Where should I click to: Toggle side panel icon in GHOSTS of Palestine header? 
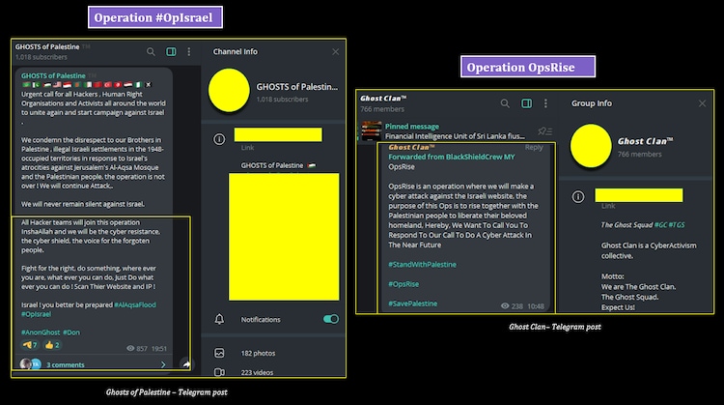pyautogui.click(x=171, y=51)
